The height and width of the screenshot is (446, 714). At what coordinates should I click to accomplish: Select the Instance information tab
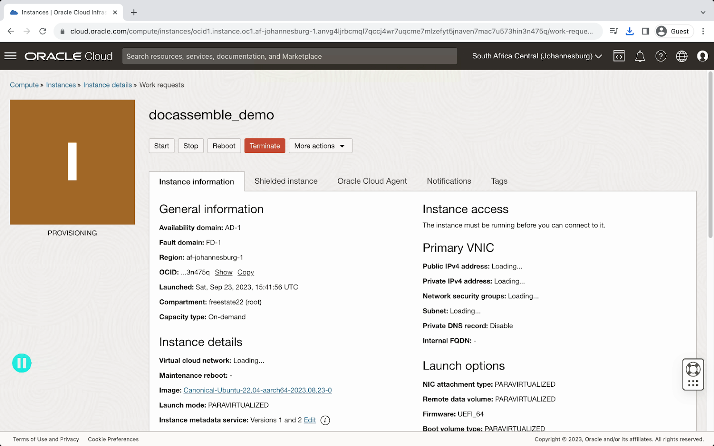click(x=196, y=182)
